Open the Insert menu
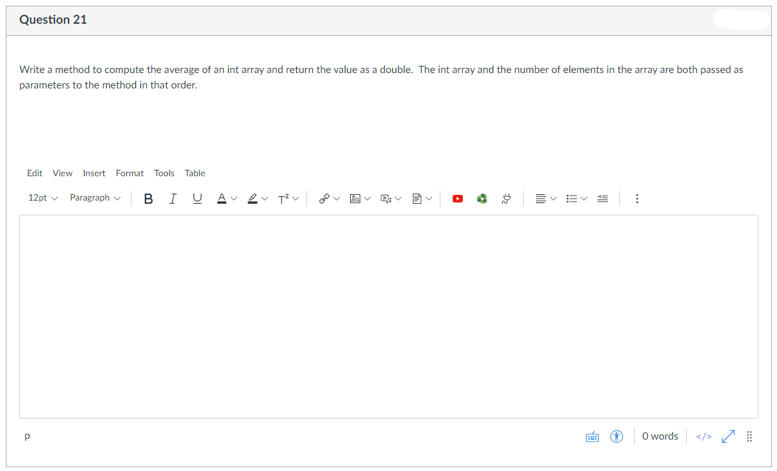Screen dimensions: 777x471 click(x=94, y=173)
